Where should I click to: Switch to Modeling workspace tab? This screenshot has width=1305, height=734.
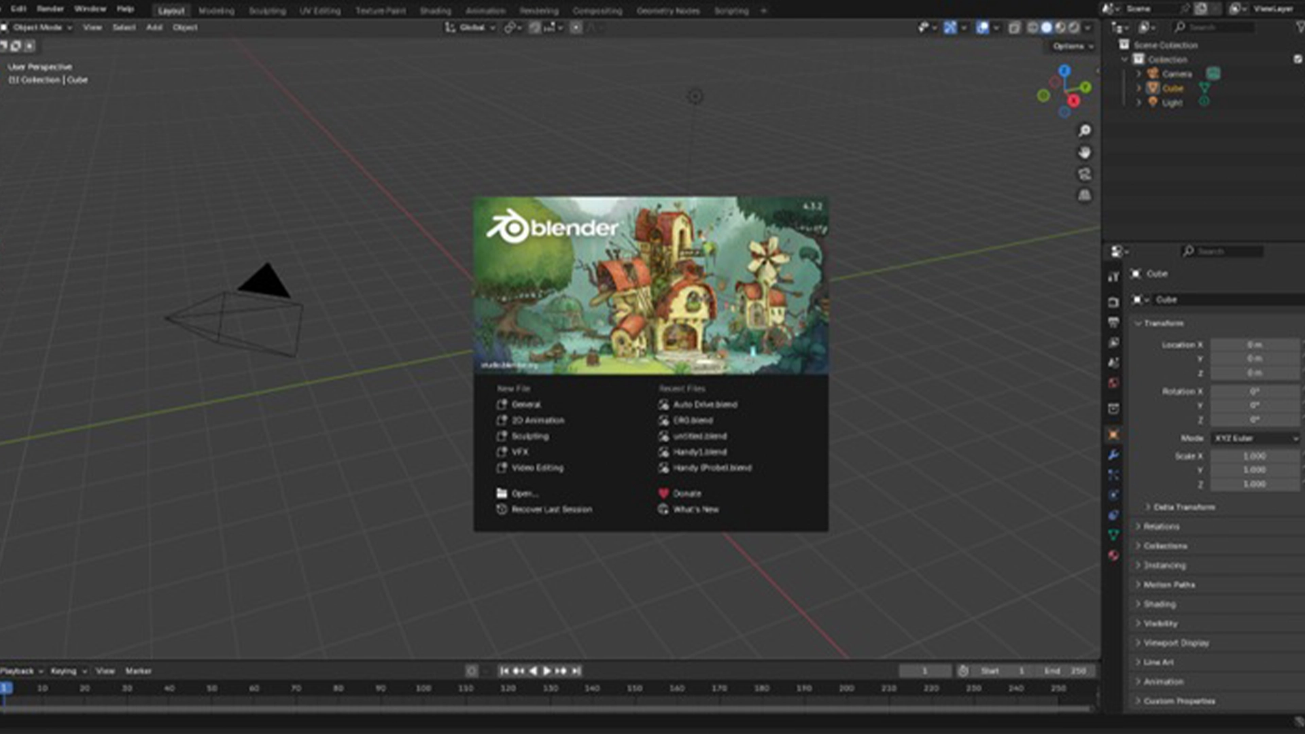216,11
